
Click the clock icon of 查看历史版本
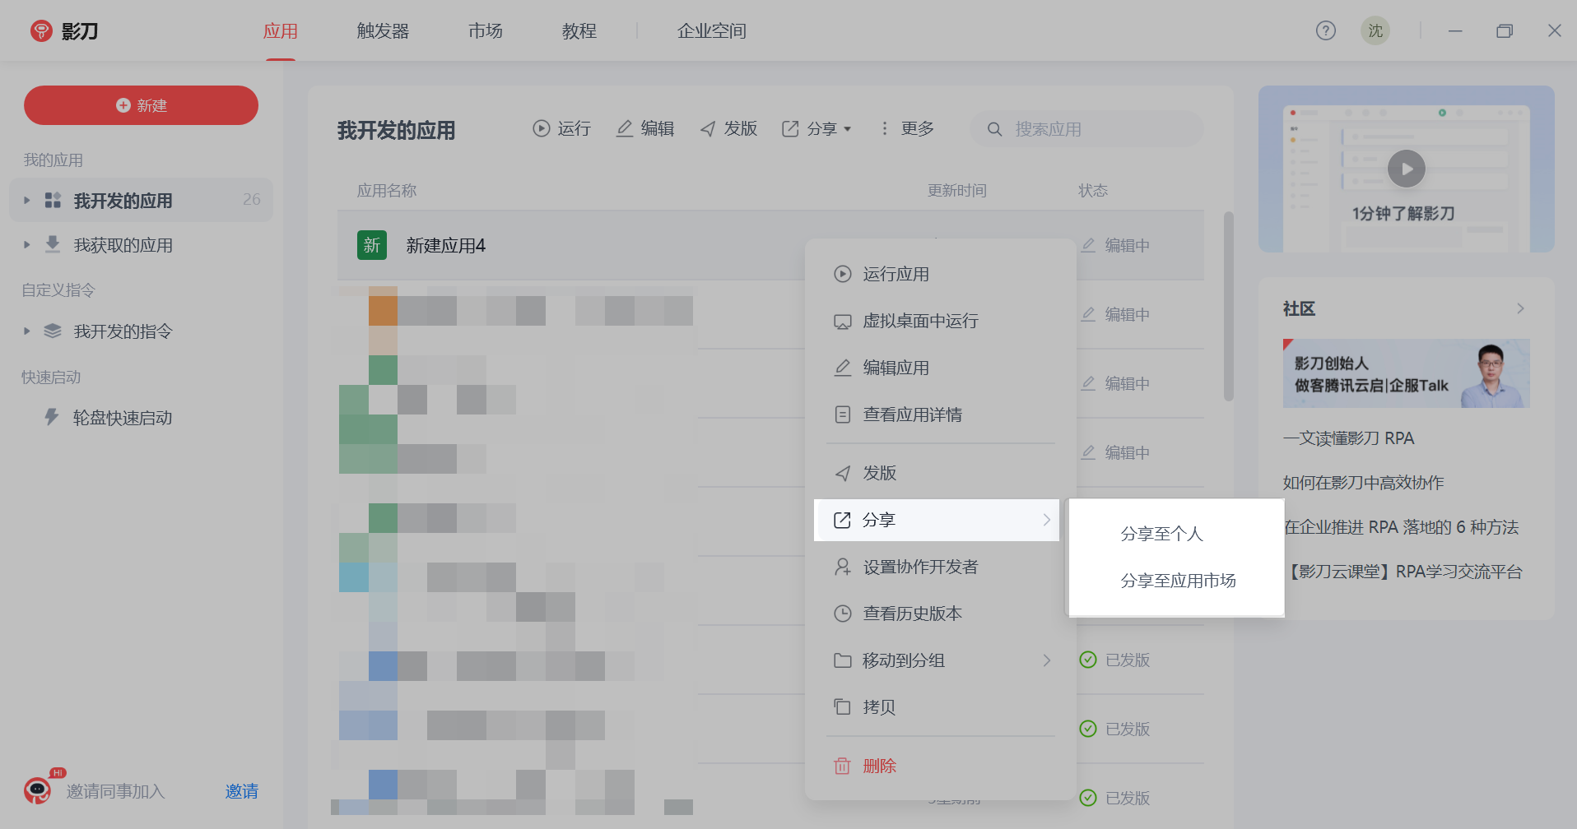pos(843,614)
